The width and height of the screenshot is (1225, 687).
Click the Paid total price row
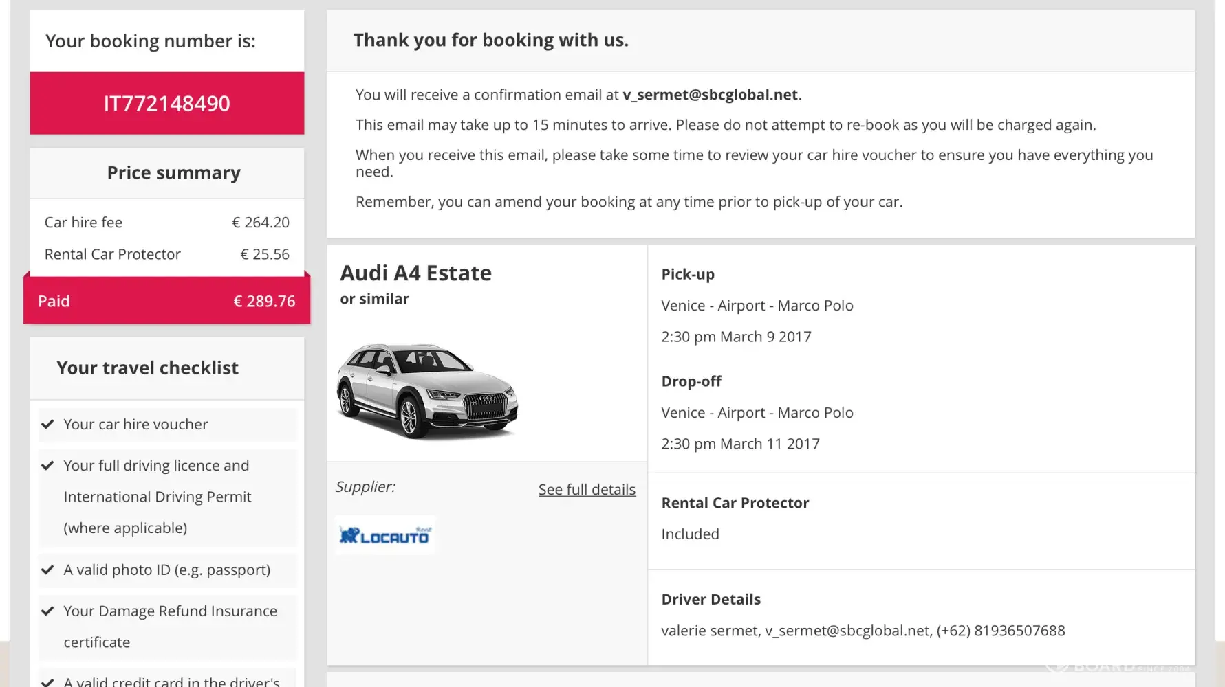166,301
